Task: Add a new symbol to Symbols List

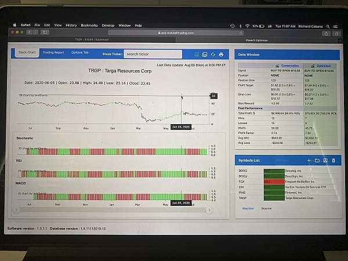Action: tap(309, 160)
